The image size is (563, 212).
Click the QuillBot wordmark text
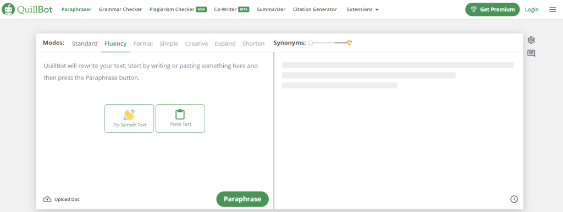tap(35, 10)
